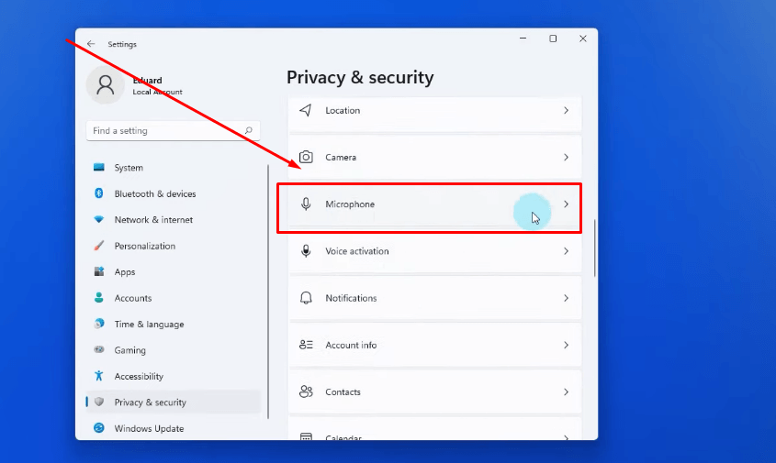Maximize the Settings window

click(553, 39)
